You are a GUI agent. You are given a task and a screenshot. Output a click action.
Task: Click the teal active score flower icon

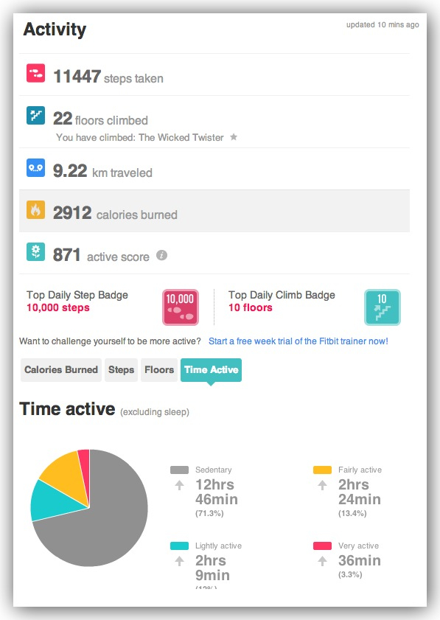(x=35, y=251)
